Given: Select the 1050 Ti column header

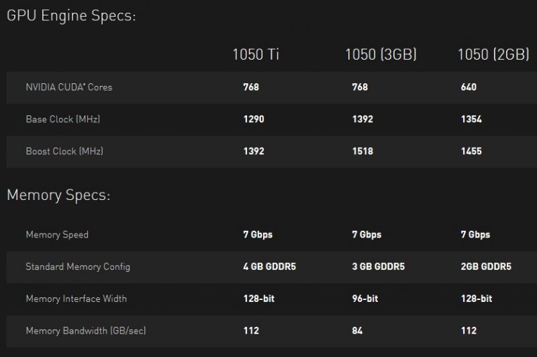Looking at the screenshot, I should 256,55.
